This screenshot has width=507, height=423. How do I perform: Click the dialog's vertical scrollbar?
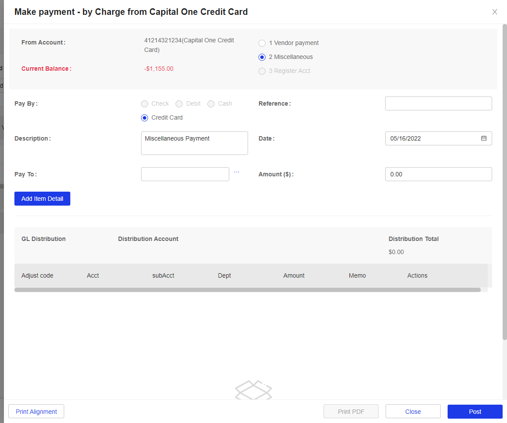pos(504,182)
